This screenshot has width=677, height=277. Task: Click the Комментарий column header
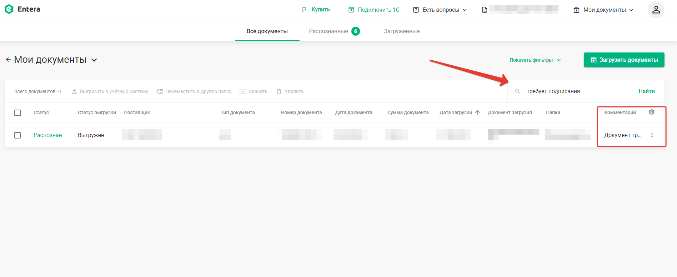pyautogui.click(x=620, y=112)
